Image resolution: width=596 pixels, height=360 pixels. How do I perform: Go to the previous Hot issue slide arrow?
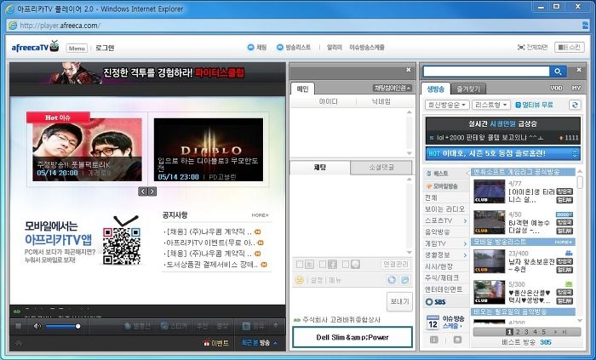[x=143, y=191]
